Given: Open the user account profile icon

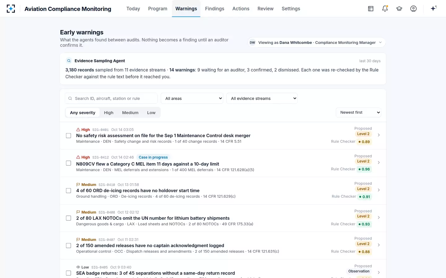Looking at the screenshot, I should [x=413, y=9].
